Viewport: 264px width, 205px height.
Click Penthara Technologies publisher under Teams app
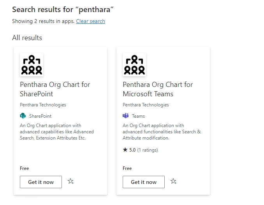click(x=146, y=105)
